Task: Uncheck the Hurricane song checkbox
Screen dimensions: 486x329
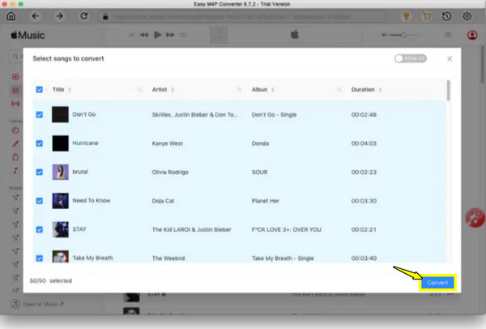Action: click(x=40, y=143)
